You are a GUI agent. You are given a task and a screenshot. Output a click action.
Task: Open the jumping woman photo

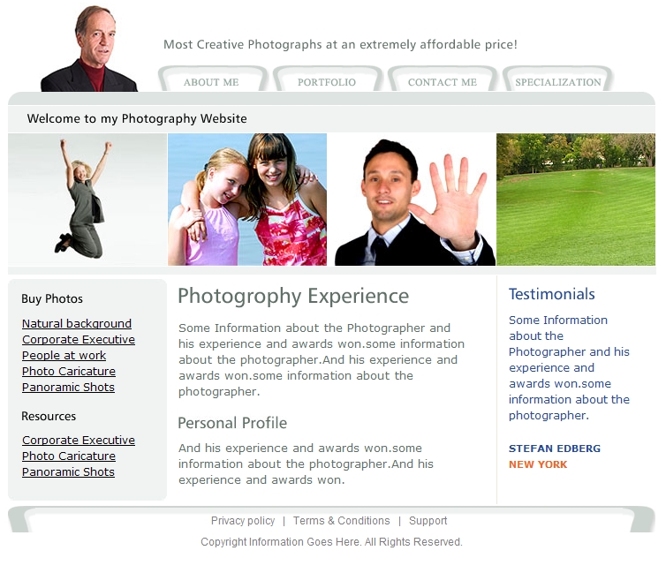coord(87,200)
